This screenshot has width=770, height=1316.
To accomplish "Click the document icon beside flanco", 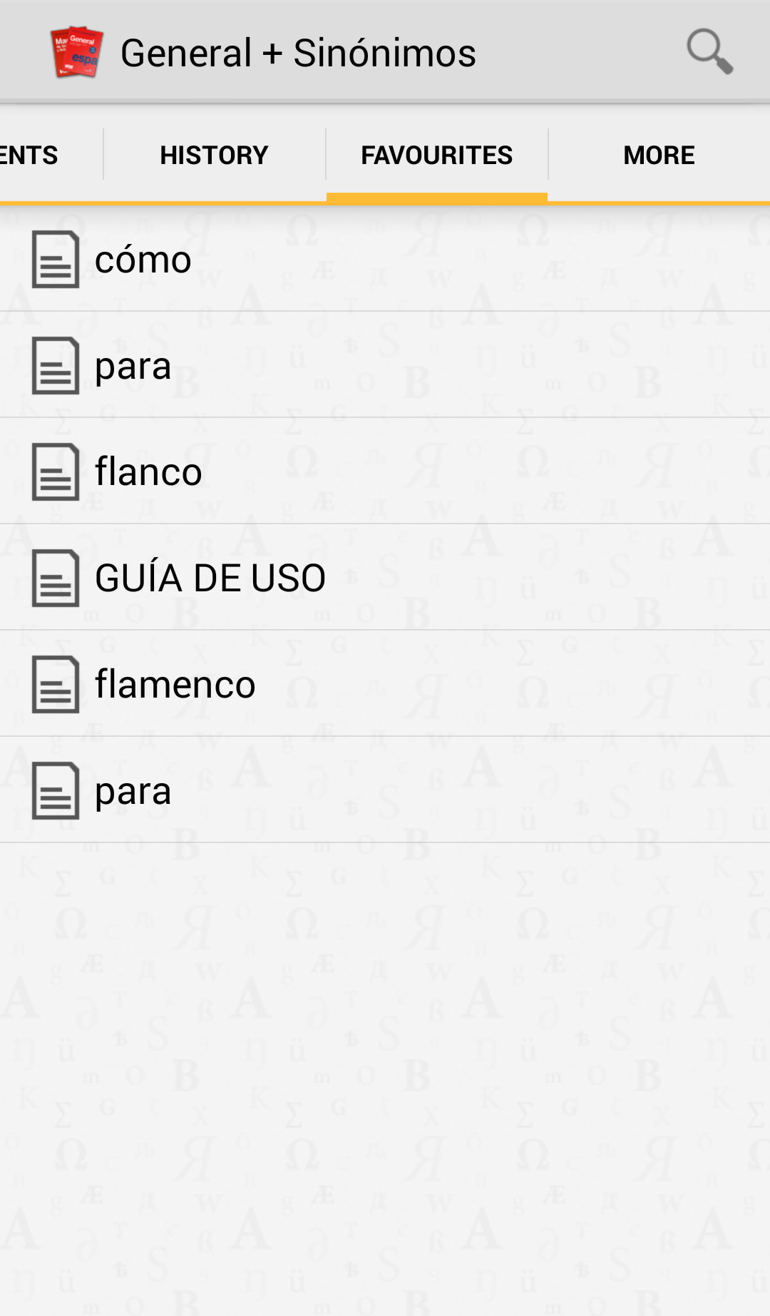I will 55,471.
